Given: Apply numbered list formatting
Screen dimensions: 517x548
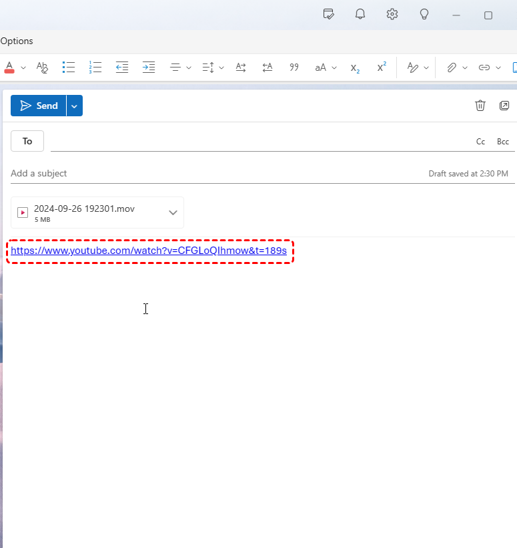Looking at the screenshot, I should click(x=95, y=67).
